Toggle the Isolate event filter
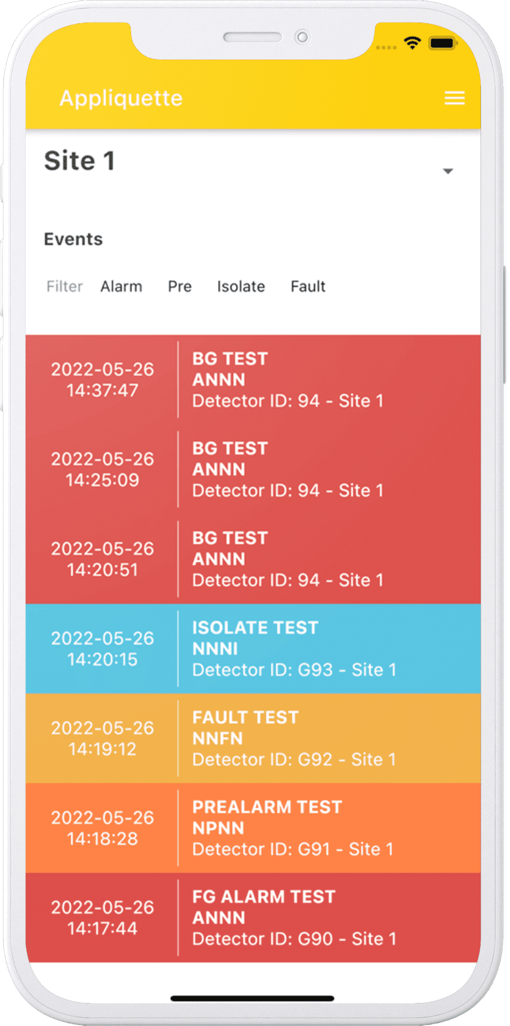 (x=241, y=286)
